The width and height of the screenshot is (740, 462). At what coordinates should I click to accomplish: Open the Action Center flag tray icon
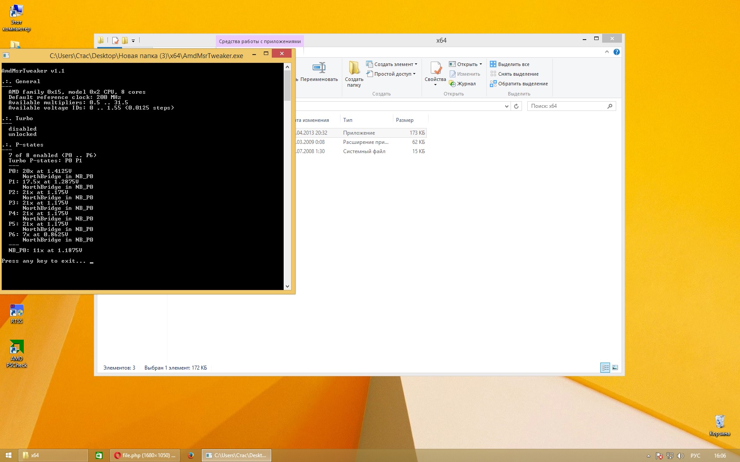[x=659, y=456]
